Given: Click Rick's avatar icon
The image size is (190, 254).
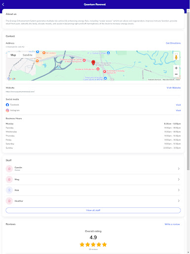Looking at the screenshot, I should click(9, 190).
